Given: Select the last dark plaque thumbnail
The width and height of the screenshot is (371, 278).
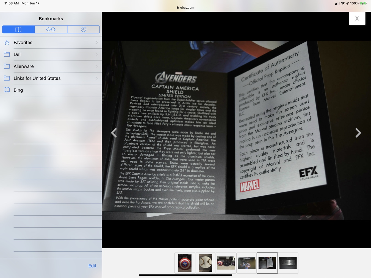Looking at the screenshot, I should [x=288, y=263].
